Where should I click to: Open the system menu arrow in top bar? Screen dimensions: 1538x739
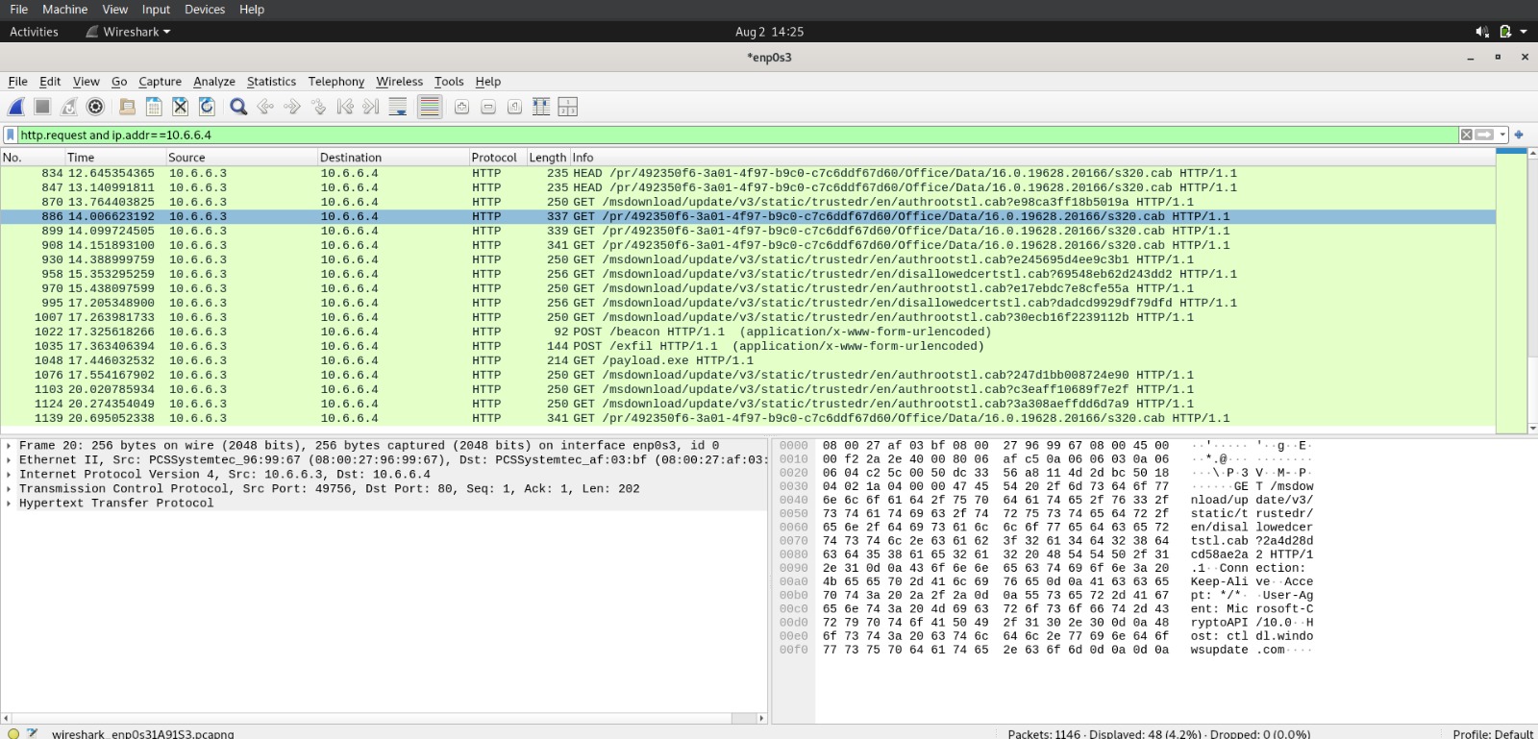click(1525, 32)
